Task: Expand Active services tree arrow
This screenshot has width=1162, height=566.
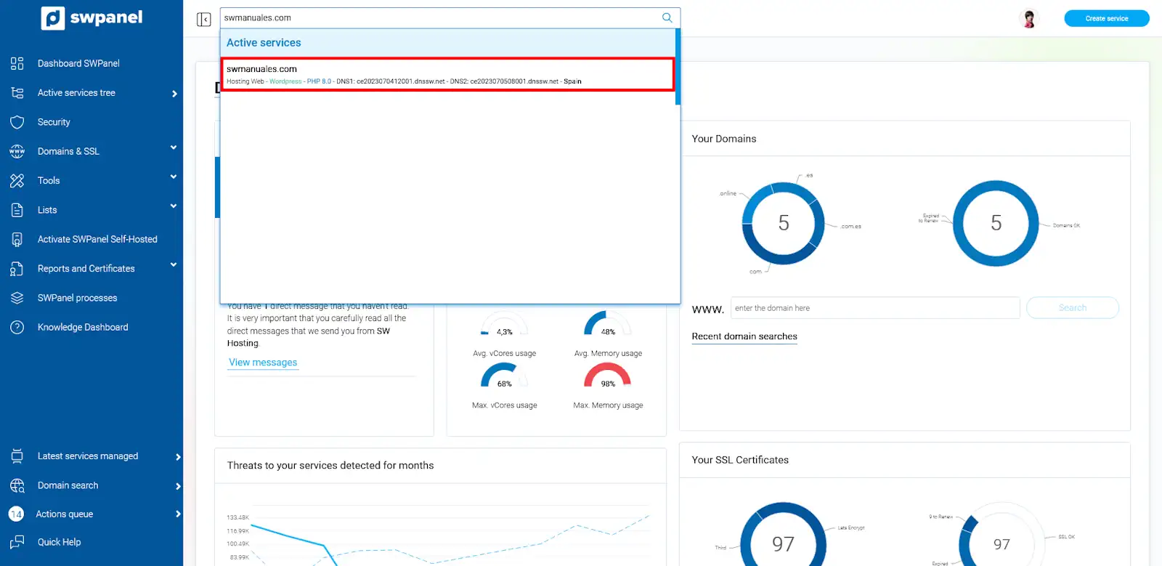Action: coord(174,94)
